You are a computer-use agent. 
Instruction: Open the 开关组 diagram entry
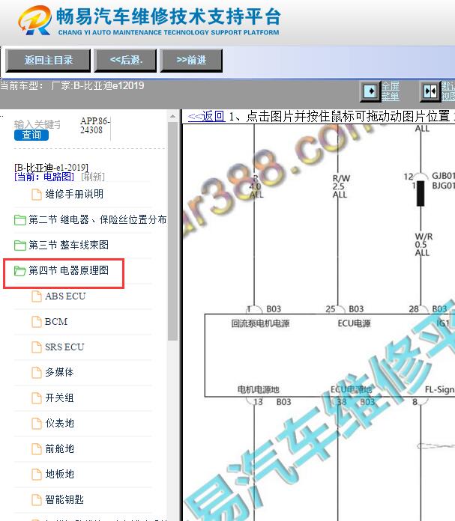tap(59, 398)
